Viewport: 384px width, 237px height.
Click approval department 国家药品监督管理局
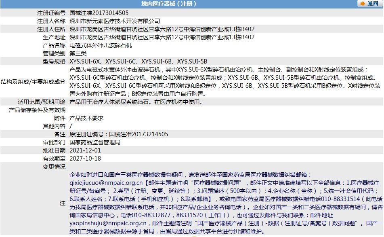tap(95, 142)
